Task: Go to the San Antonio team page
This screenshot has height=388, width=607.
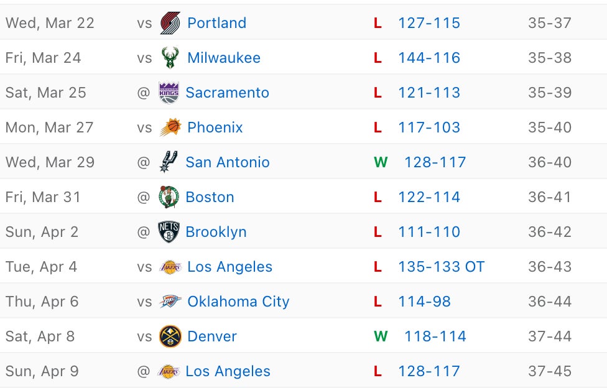Action: pyautogui.click(x=228, y=162)
